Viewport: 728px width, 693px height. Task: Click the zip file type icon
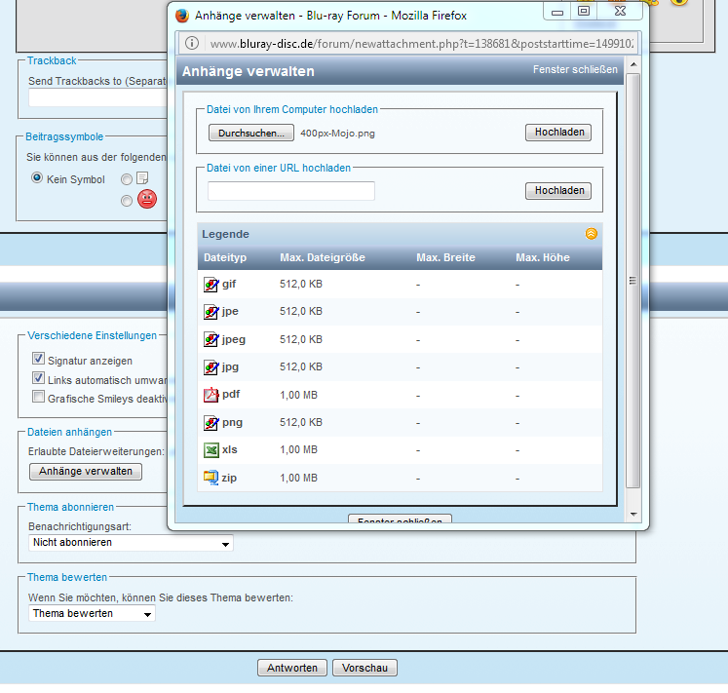pos(211,478)
